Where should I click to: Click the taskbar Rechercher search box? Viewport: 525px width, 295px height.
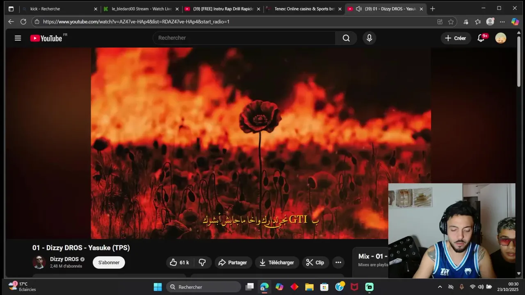tap(203, 287)
